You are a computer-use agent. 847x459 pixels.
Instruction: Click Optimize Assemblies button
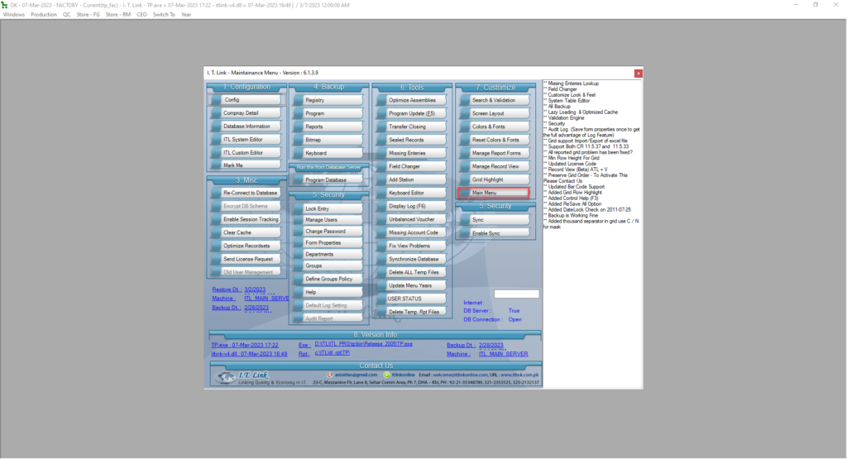pyautogui.click(x=411, y=100)
